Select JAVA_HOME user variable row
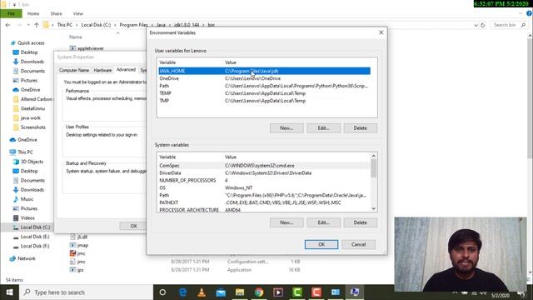 265,71
